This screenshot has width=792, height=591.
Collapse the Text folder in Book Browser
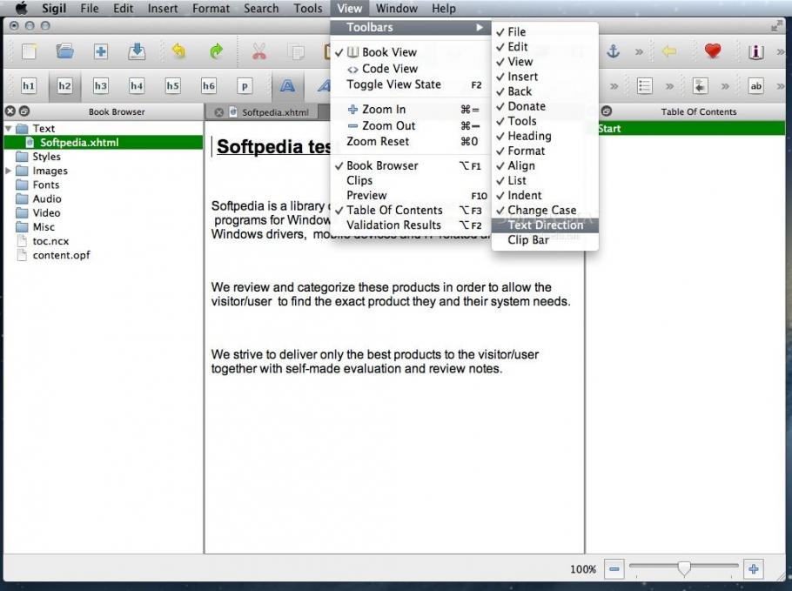coord(8,129)
